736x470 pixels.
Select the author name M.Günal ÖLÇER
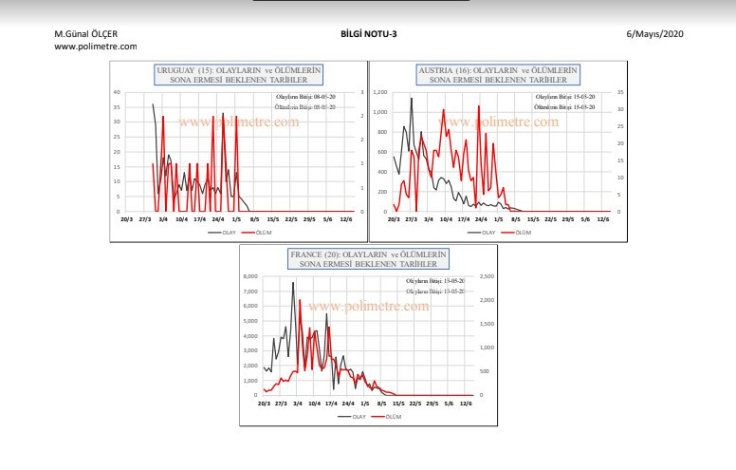(x=88, y=34)
